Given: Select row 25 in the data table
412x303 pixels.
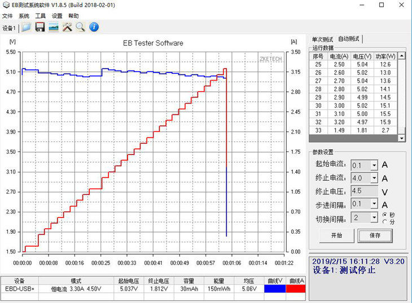Looking at the screenshot, I should pos(354,64).
